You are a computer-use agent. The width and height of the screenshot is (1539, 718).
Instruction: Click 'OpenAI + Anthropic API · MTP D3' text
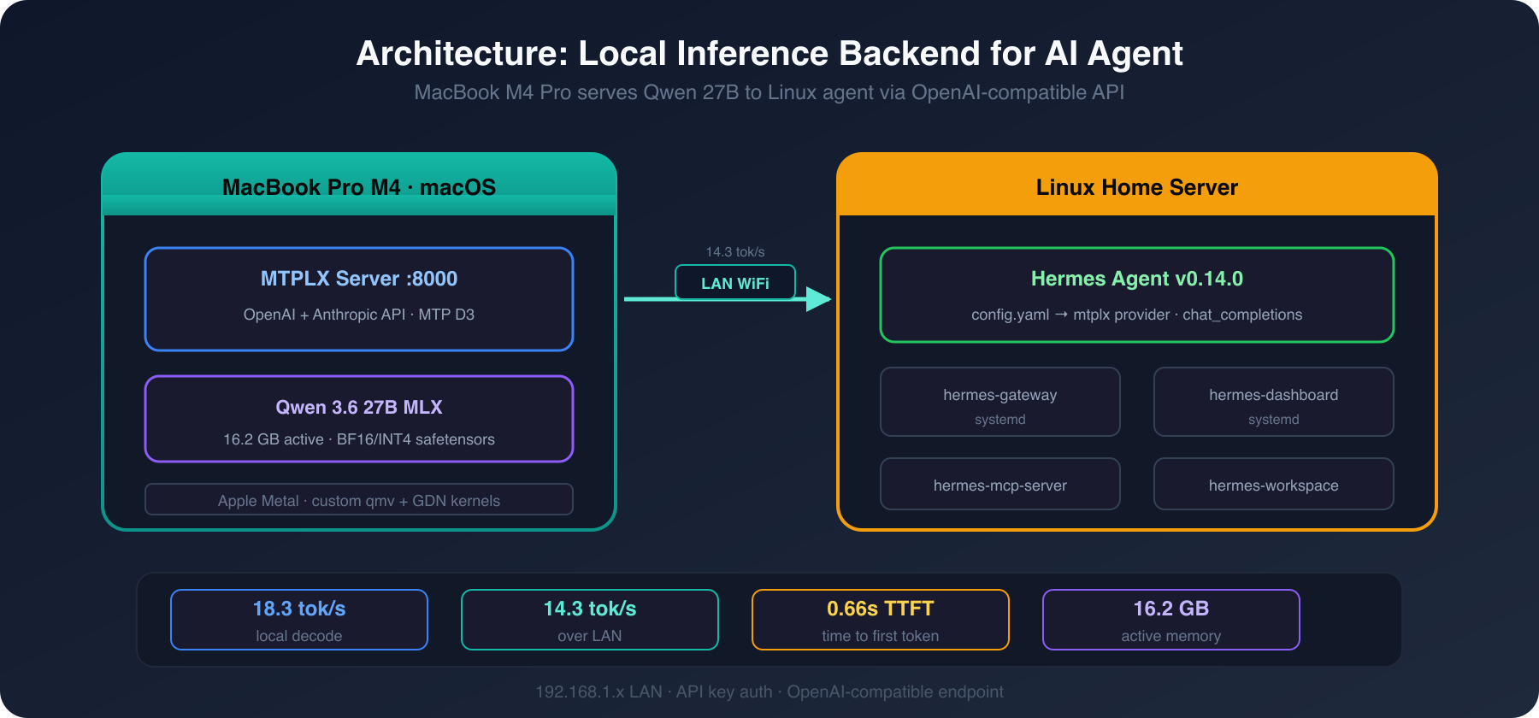[x=359, y=315]
